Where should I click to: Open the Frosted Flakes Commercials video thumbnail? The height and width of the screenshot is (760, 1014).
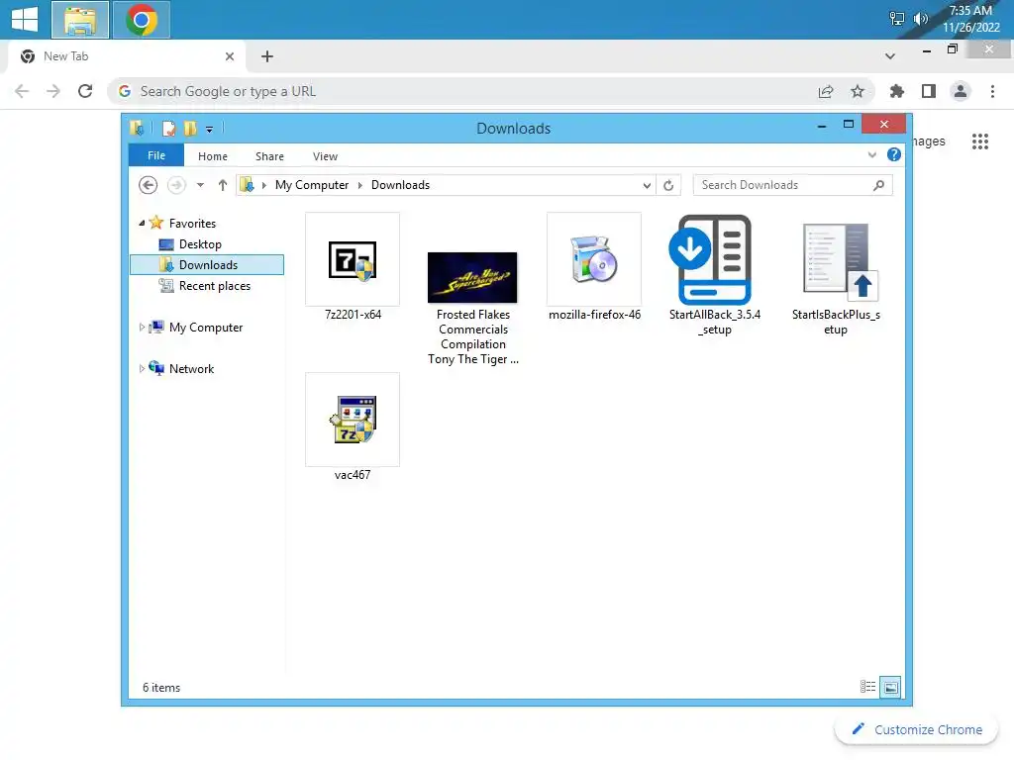(472, 277)
